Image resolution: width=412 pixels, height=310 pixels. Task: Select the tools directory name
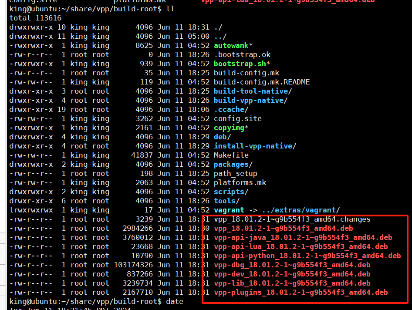pos(225,201)
